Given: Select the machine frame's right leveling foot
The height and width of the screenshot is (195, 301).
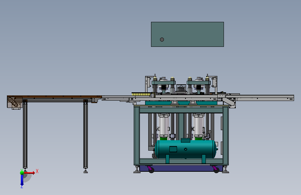Looking at the screenshot, I should point(225,170).
